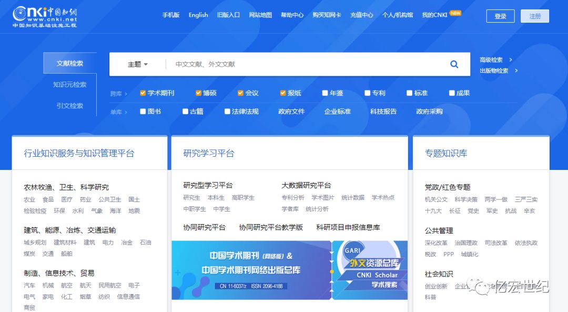This screenshot has height=312, width=568.
Task: Disable the 报纸 checkbox
Action: click(282, 93)
